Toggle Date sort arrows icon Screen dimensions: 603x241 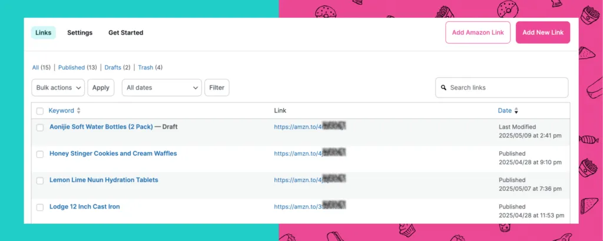point(516,111)
